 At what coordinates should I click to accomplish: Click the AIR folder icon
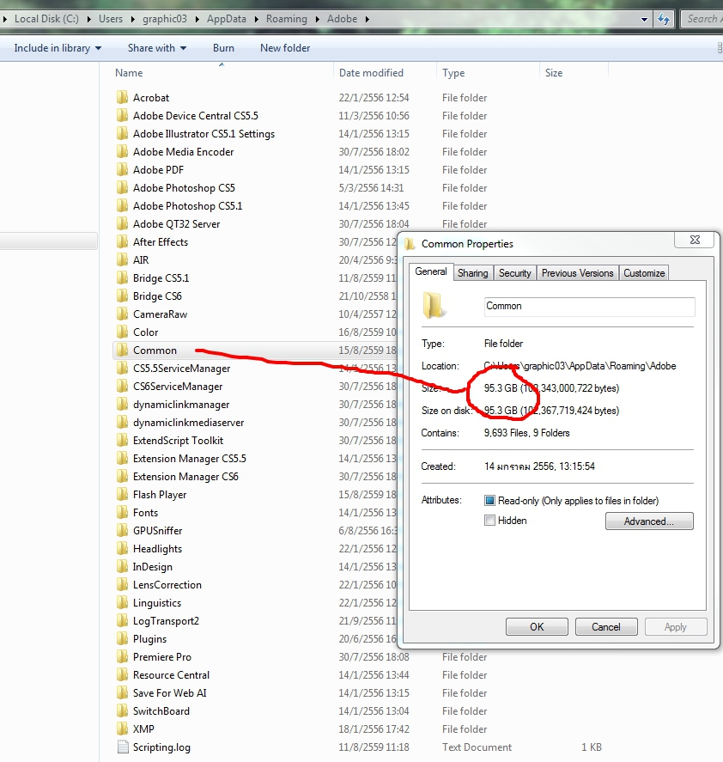click(123, 259)
